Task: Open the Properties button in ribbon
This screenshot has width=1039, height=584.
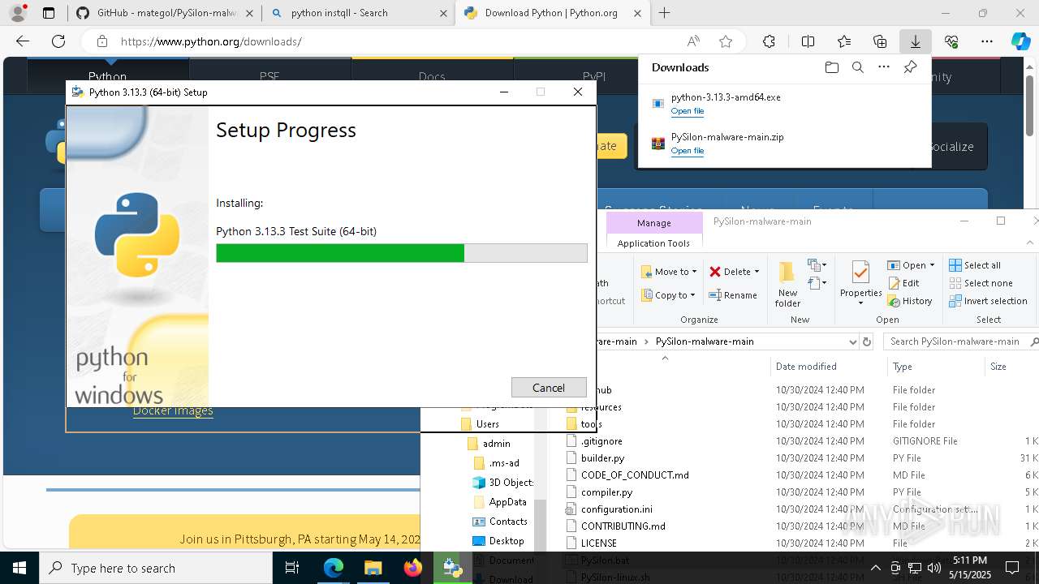Action: coord(860,284)
